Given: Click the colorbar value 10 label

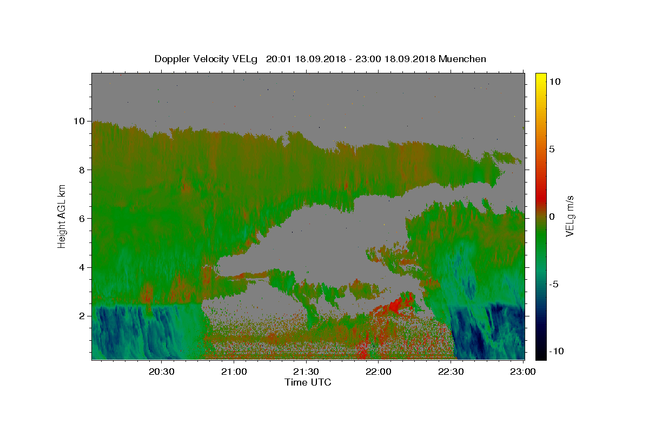Looking at the screenshot, I should click(x=554, y=81).
